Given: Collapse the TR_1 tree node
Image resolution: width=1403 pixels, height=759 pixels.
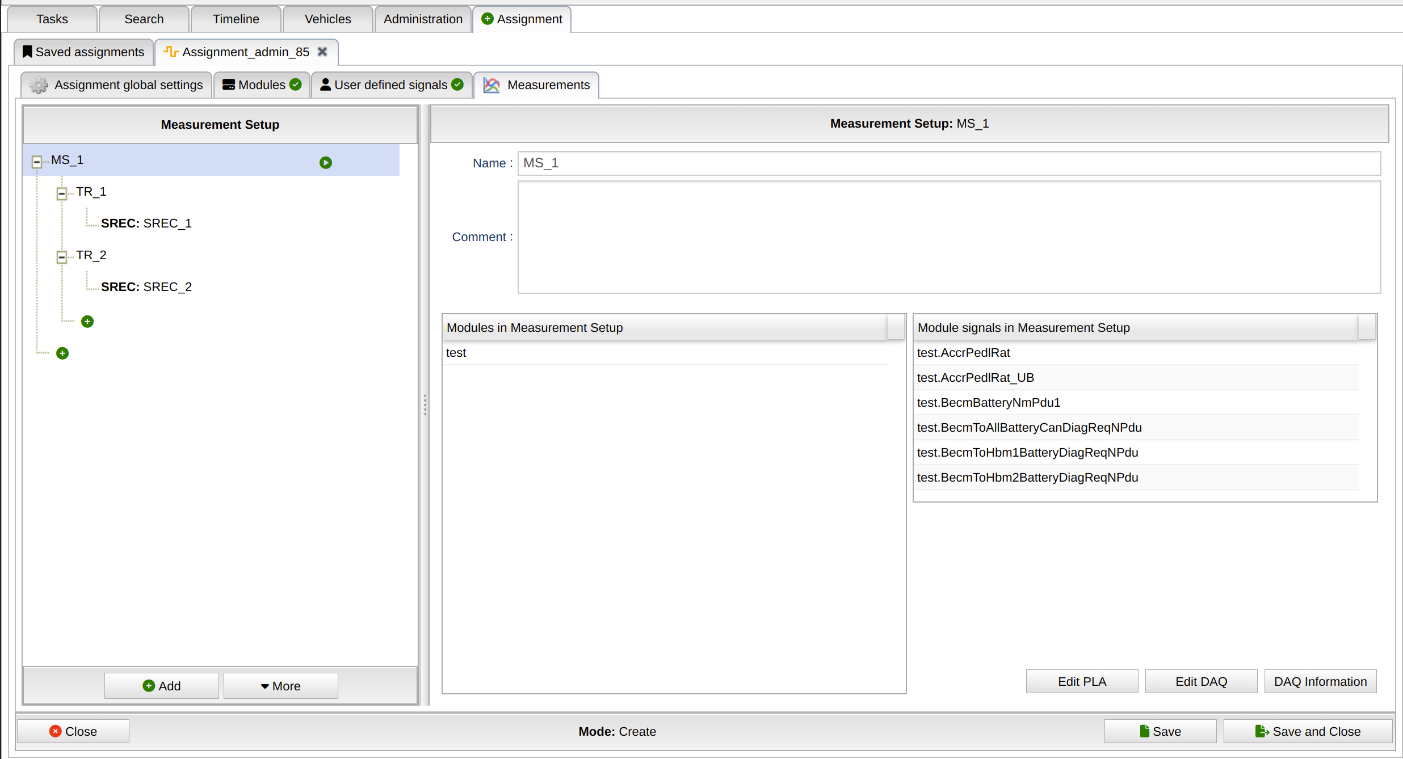Looking at the screenshot, I should [x=62, y=194].
